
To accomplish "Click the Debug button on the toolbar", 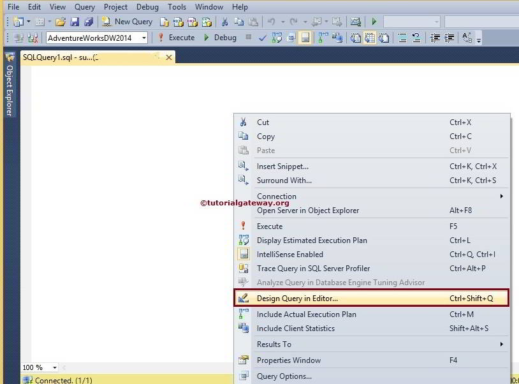I will coord(221,37).
